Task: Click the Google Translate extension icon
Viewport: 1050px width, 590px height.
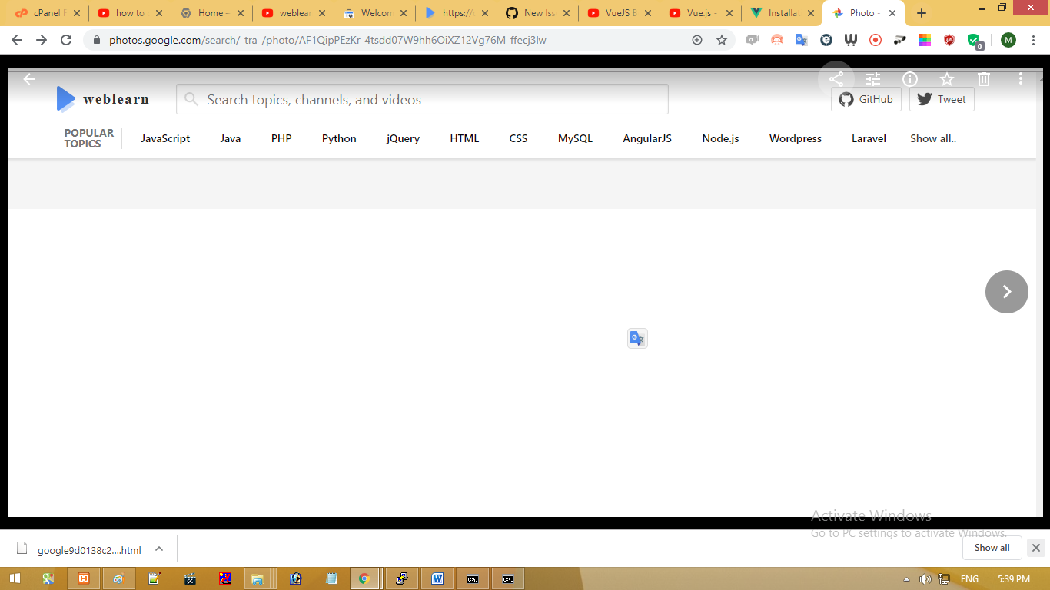Action: (x=801, y=40)
